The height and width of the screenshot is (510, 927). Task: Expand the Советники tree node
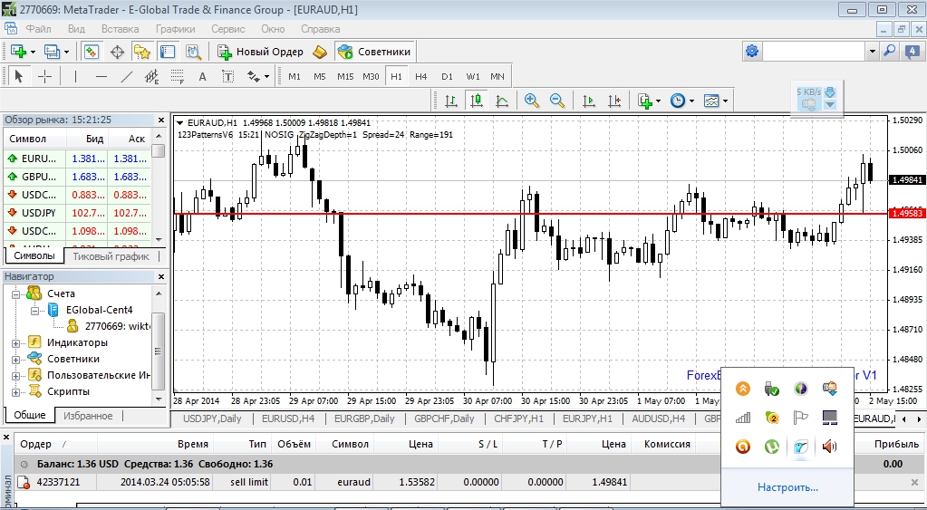pos(16,360)
